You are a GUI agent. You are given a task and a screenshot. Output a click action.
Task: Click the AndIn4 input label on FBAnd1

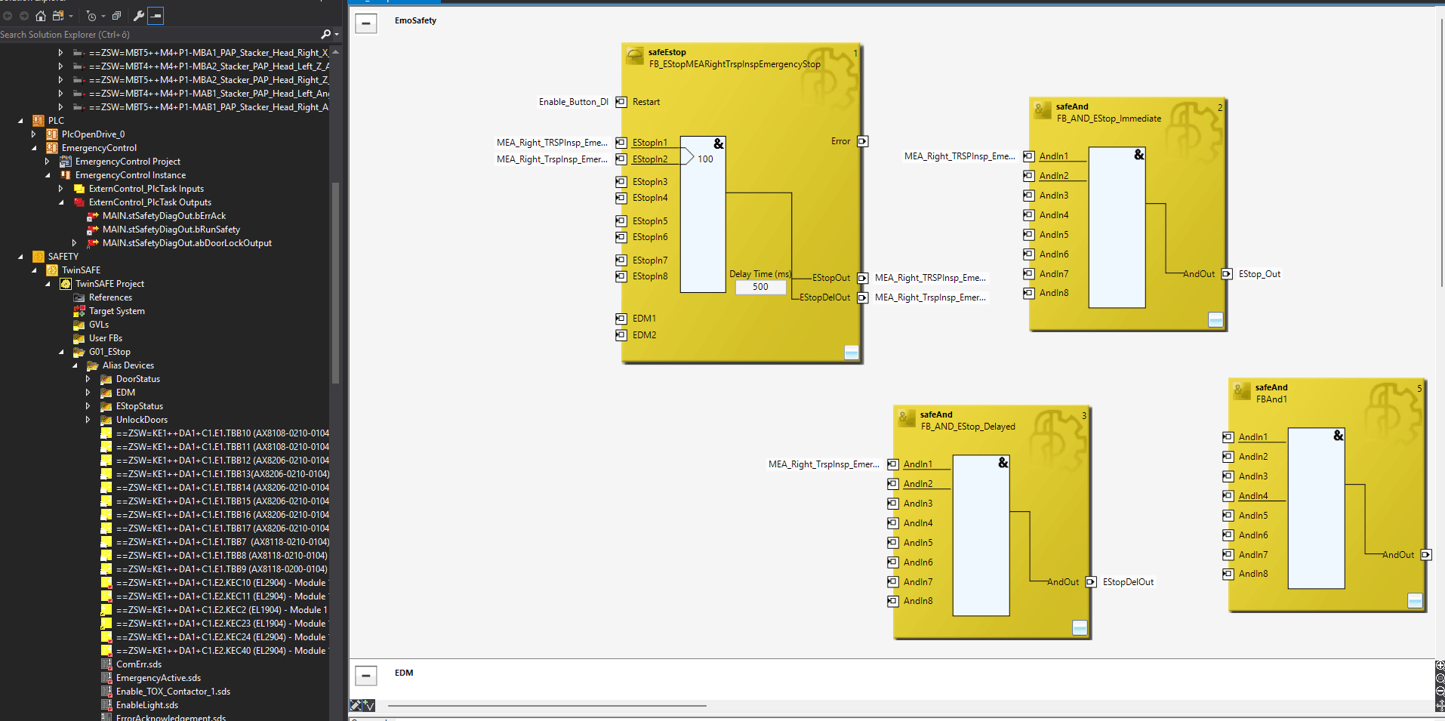[1252, 496]
